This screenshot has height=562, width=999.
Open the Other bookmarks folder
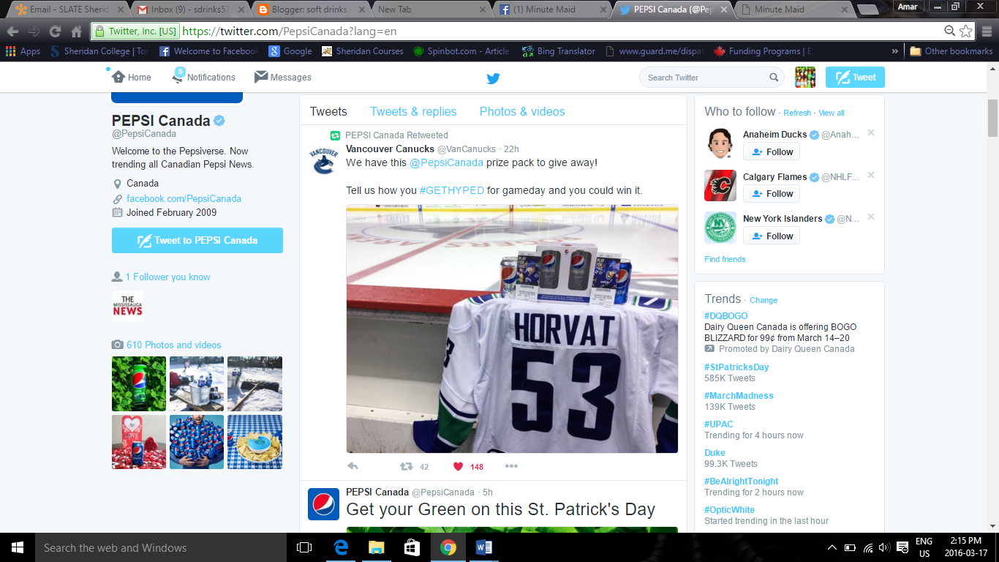point(951,51)
